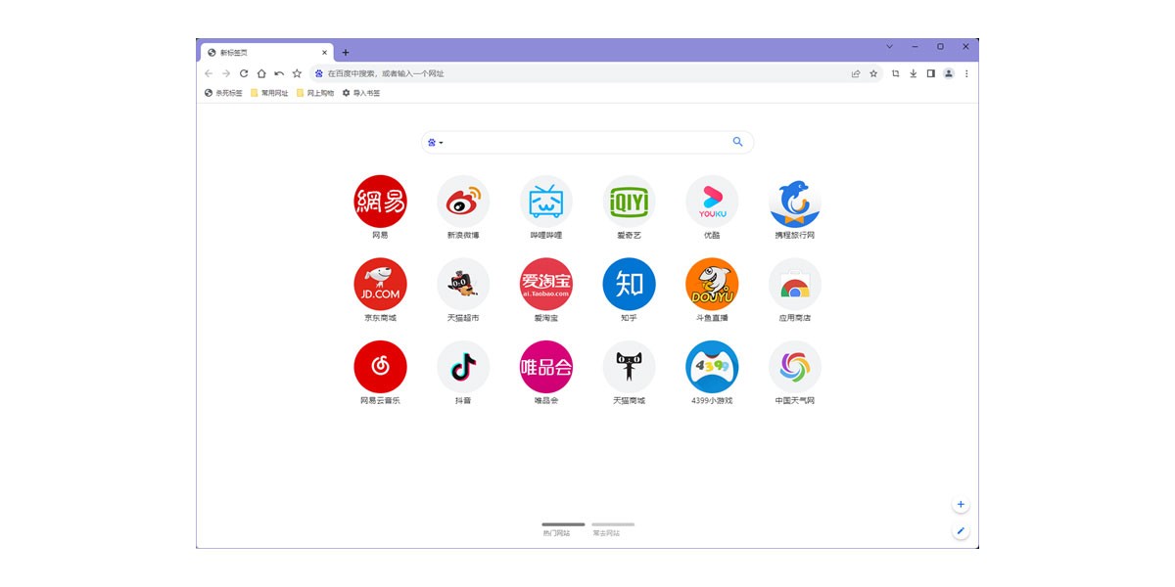The height and width of the screenshot is (587, 1175).
Task: Add a new site shortcut with plus button
Action: (x=961, y=505)
